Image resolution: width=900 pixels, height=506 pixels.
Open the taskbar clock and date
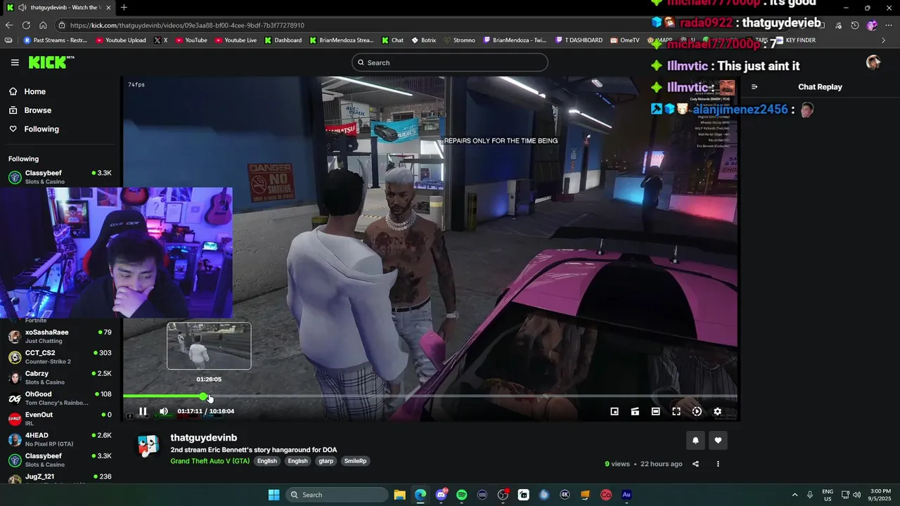click(880, 495)
